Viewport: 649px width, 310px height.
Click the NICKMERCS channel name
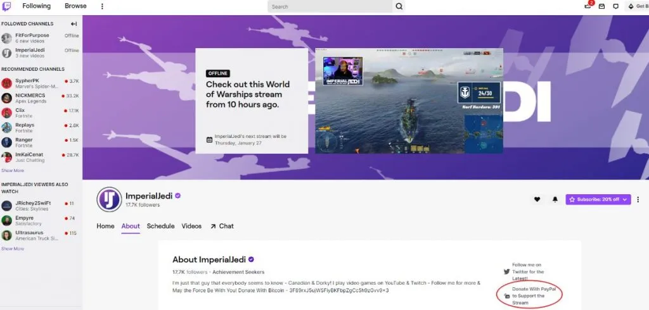30,96
